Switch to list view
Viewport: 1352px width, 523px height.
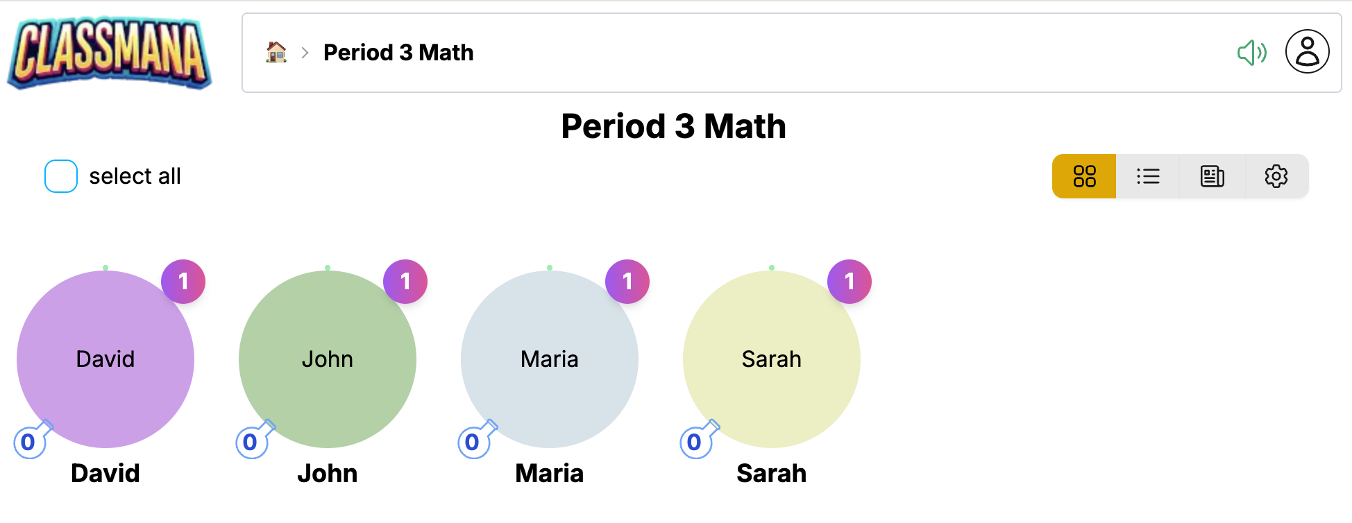[x=1148, y=176]
